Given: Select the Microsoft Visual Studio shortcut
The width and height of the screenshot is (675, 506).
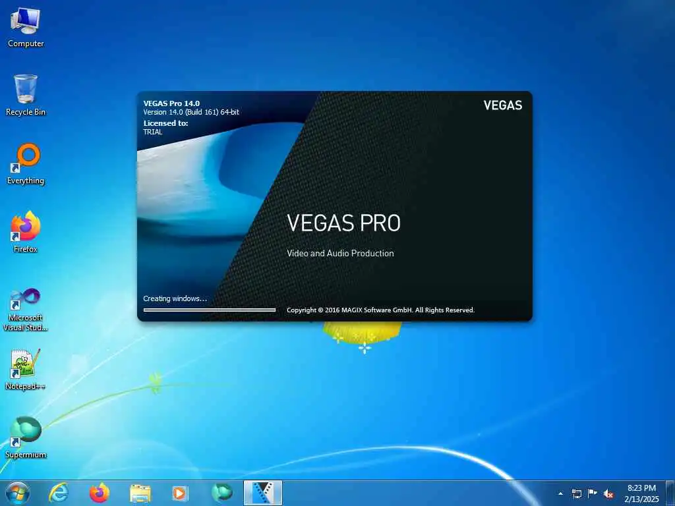Looking at the screenshot, I should pos(26,310).
